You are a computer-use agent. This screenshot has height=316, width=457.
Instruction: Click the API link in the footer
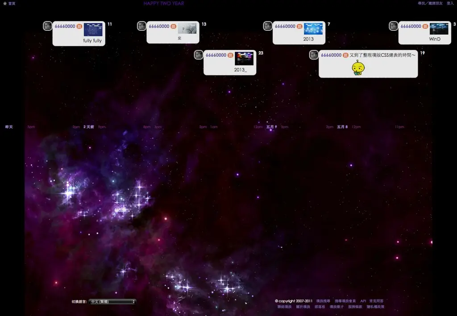point(363,301)
